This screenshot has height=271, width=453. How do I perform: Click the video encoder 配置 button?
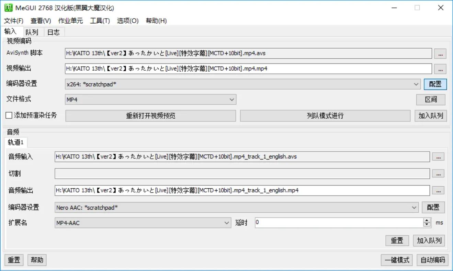click(435, 84)
